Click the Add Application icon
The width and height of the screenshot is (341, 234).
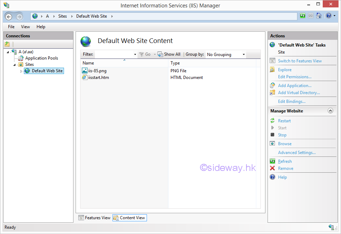tap(272, 86)
